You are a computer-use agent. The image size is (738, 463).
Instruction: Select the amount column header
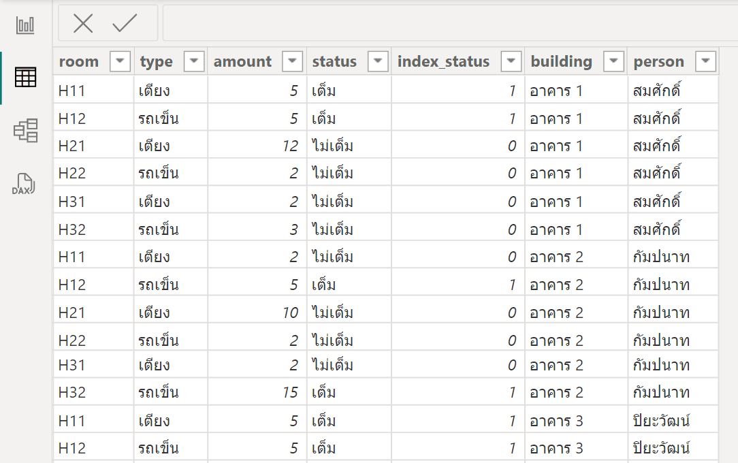243,61
